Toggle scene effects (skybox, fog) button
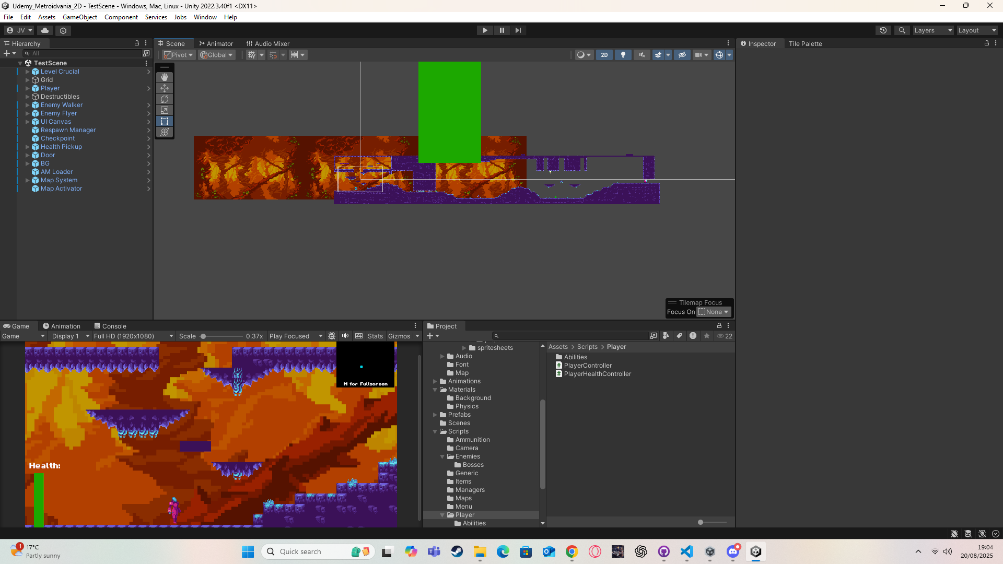1003x564 pixels. [x=658, y=55]
